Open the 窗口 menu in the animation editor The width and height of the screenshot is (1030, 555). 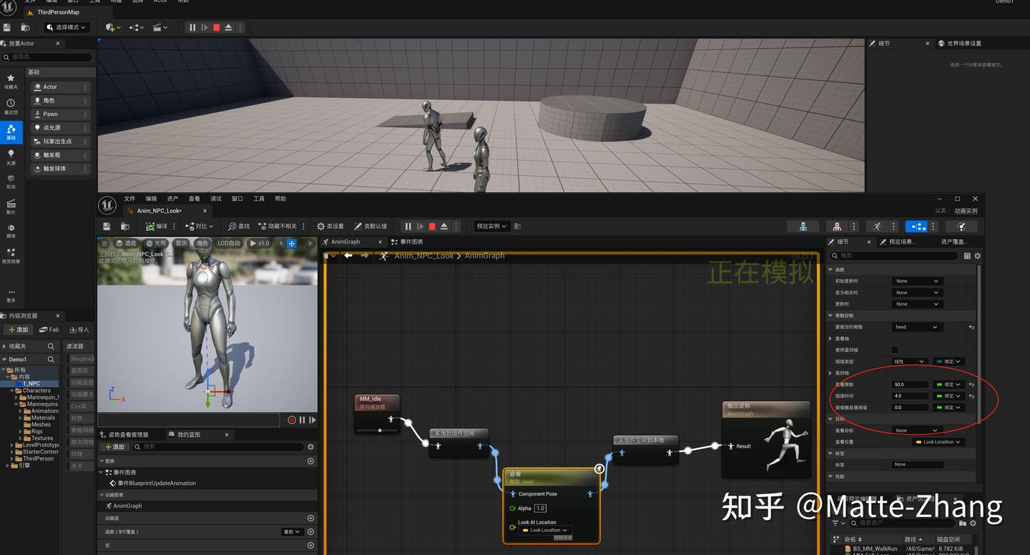point(236,198)
